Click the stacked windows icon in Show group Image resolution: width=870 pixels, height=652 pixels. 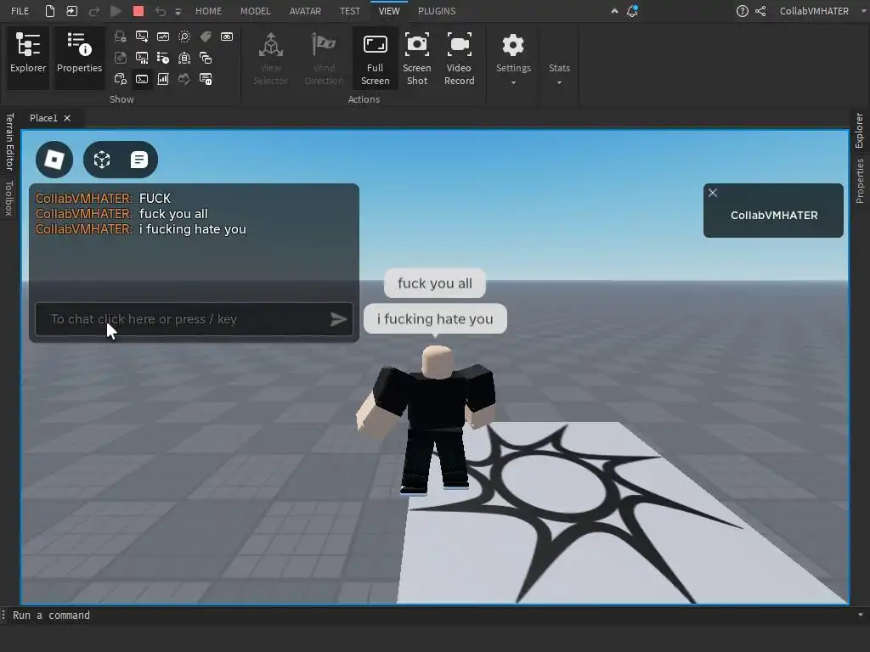pyautogui.click(x=206, y=58)
